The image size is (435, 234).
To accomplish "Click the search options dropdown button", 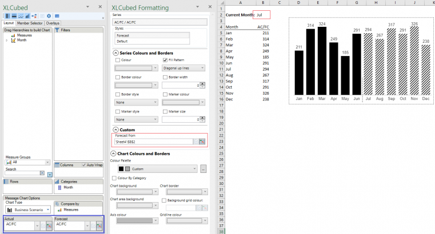I will (x=50, y=175).
